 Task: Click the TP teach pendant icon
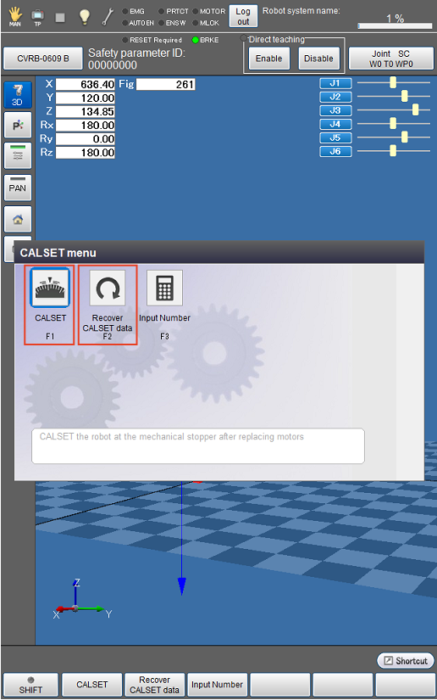[x=37, y=18]
